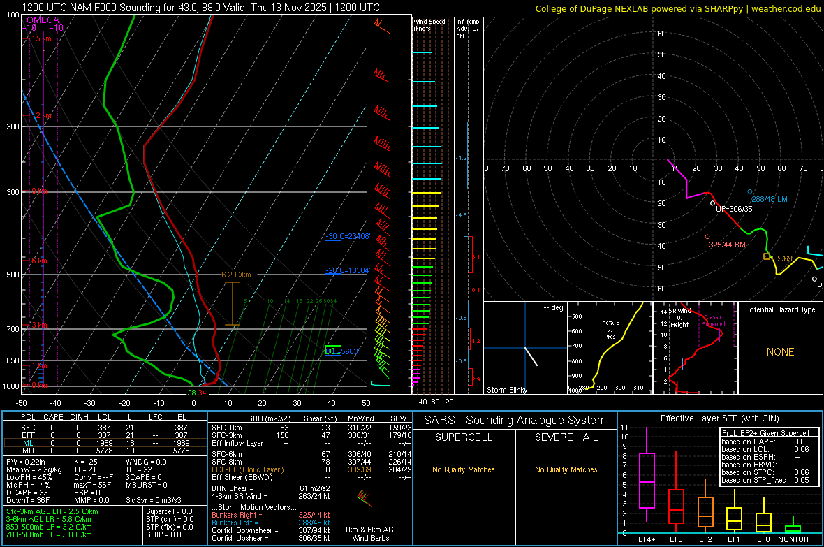This screenshot has height=547, width=824.
Task: Select the 'Effective Layer STP (with CIN)' title
Action: (x=719, y=418)
